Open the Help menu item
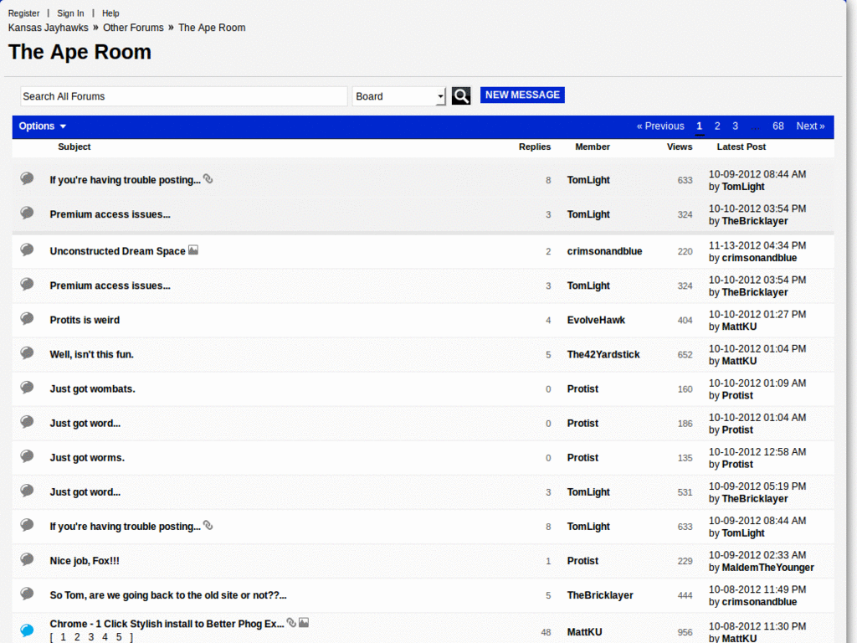The width and height of the screenshot is (857, 643). [x=110, y=13]
